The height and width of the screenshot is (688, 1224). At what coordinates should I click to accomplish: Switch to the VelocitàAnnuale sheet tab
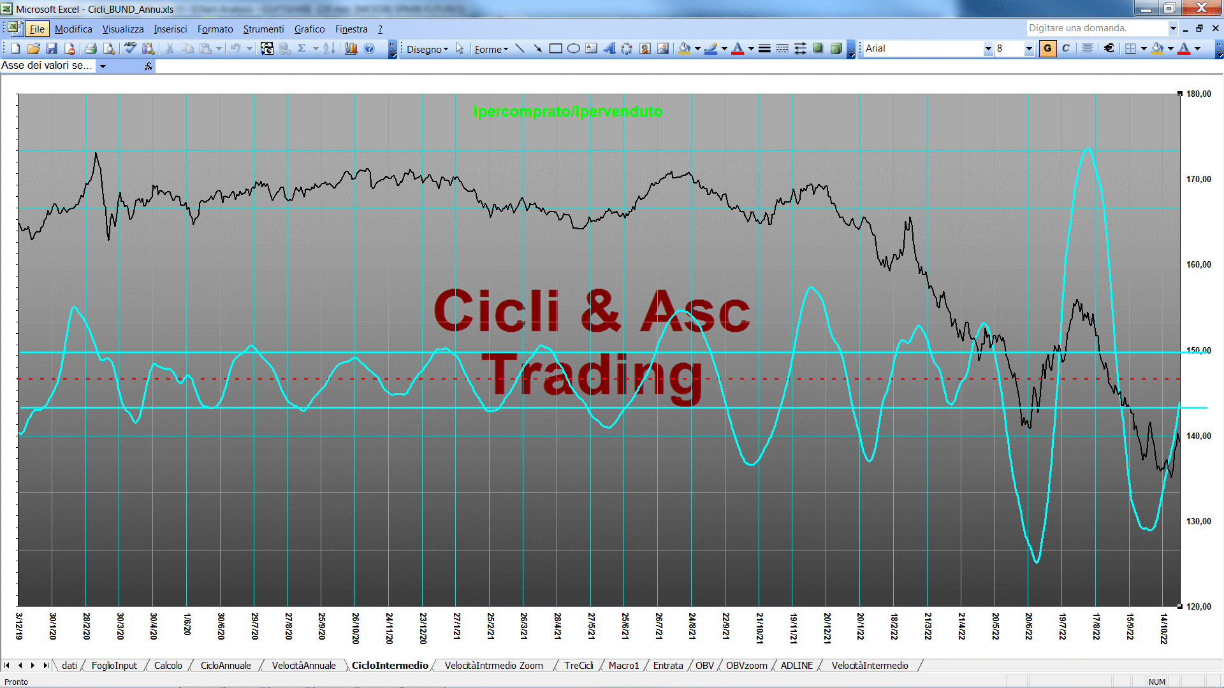point(303,665)
